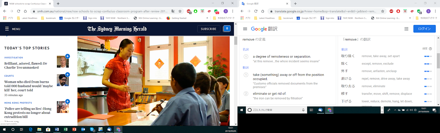Image resolution: width=440 pixels, height=133 pixels.
Task: Save the Hong Kong protests story with plus icon
Action: point(67,101)
